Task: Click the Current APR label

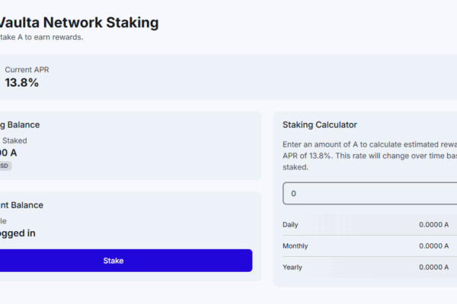Action: [27, 70]
